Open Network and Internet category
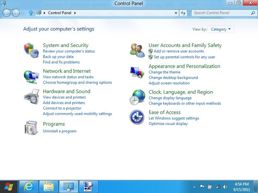The width and height of the screenshot is (258, 193). point(67,71)
